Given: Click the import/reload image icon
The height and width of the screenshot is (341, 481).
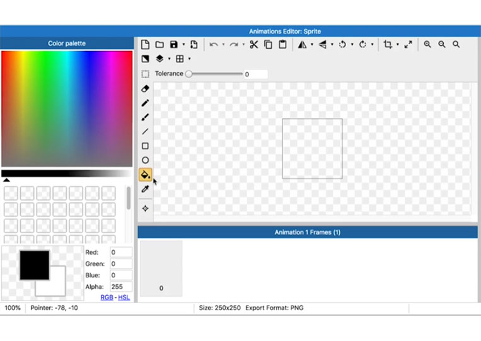Looking at the screenshot, I should pyautogui.click(x=194, y=45).
